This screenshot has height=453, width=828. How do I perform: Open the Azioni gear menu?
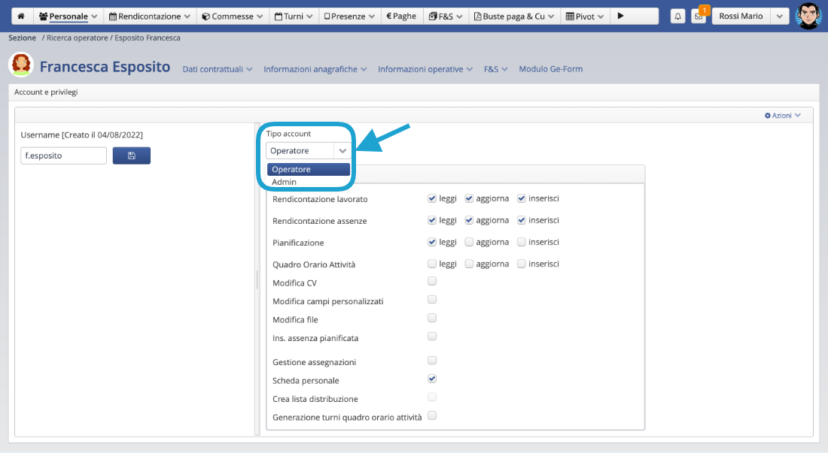[782, 115]
